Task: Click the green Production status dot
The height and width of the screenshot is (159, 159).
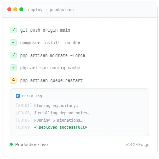Action: pyautogui.click(x=11, y=144)
